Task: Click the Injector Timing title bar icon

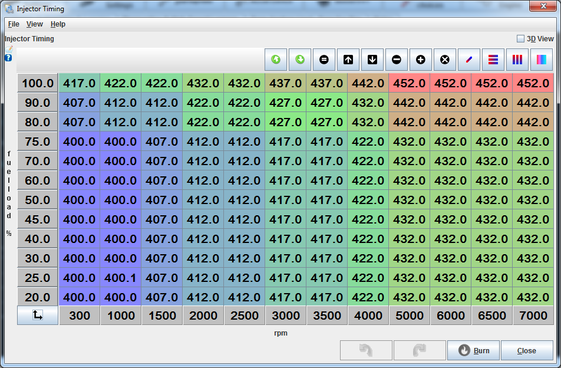Action: tap(9, 9)
